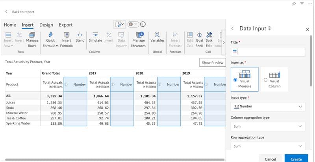Click the Manage Rows icon
The height and width of the screenshot is (162, 315).
32,35
